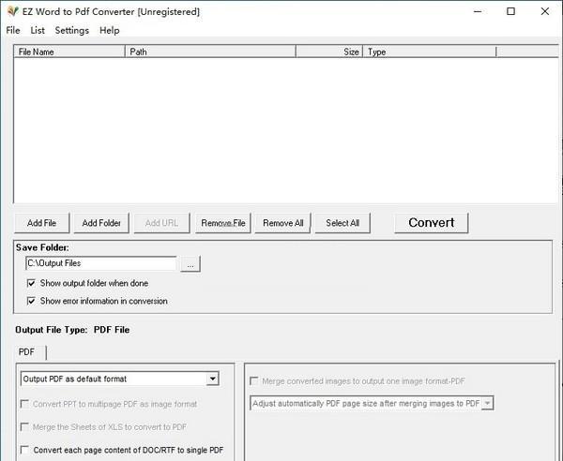Viewport: 563px width, 461px height.
Task: Open the Settings menu
Action: [x=72, y=31]
